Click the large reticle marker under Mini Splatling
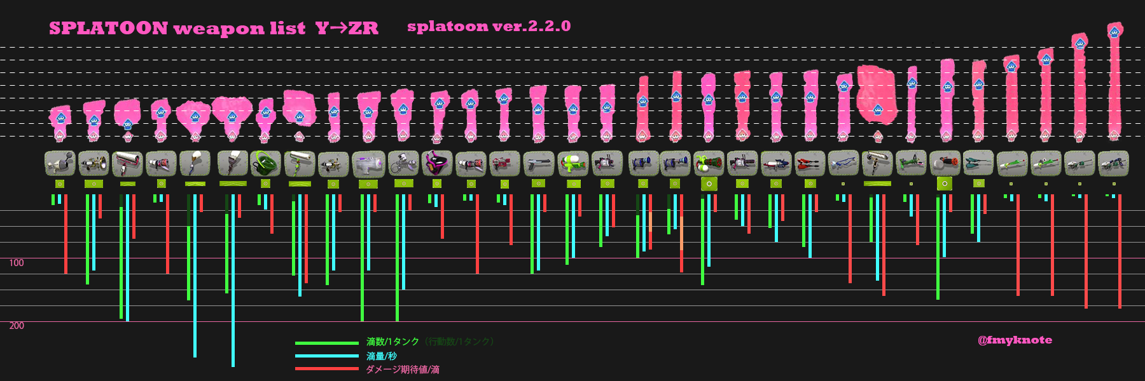Image resolution: width=1145 pixels, height=381 pixels. pos(709,184)
